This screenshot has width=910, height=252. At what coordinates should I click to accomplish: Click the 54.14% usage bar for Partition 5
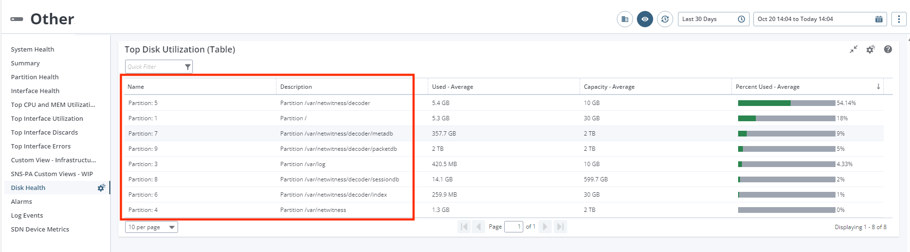(x=786, y=103)
